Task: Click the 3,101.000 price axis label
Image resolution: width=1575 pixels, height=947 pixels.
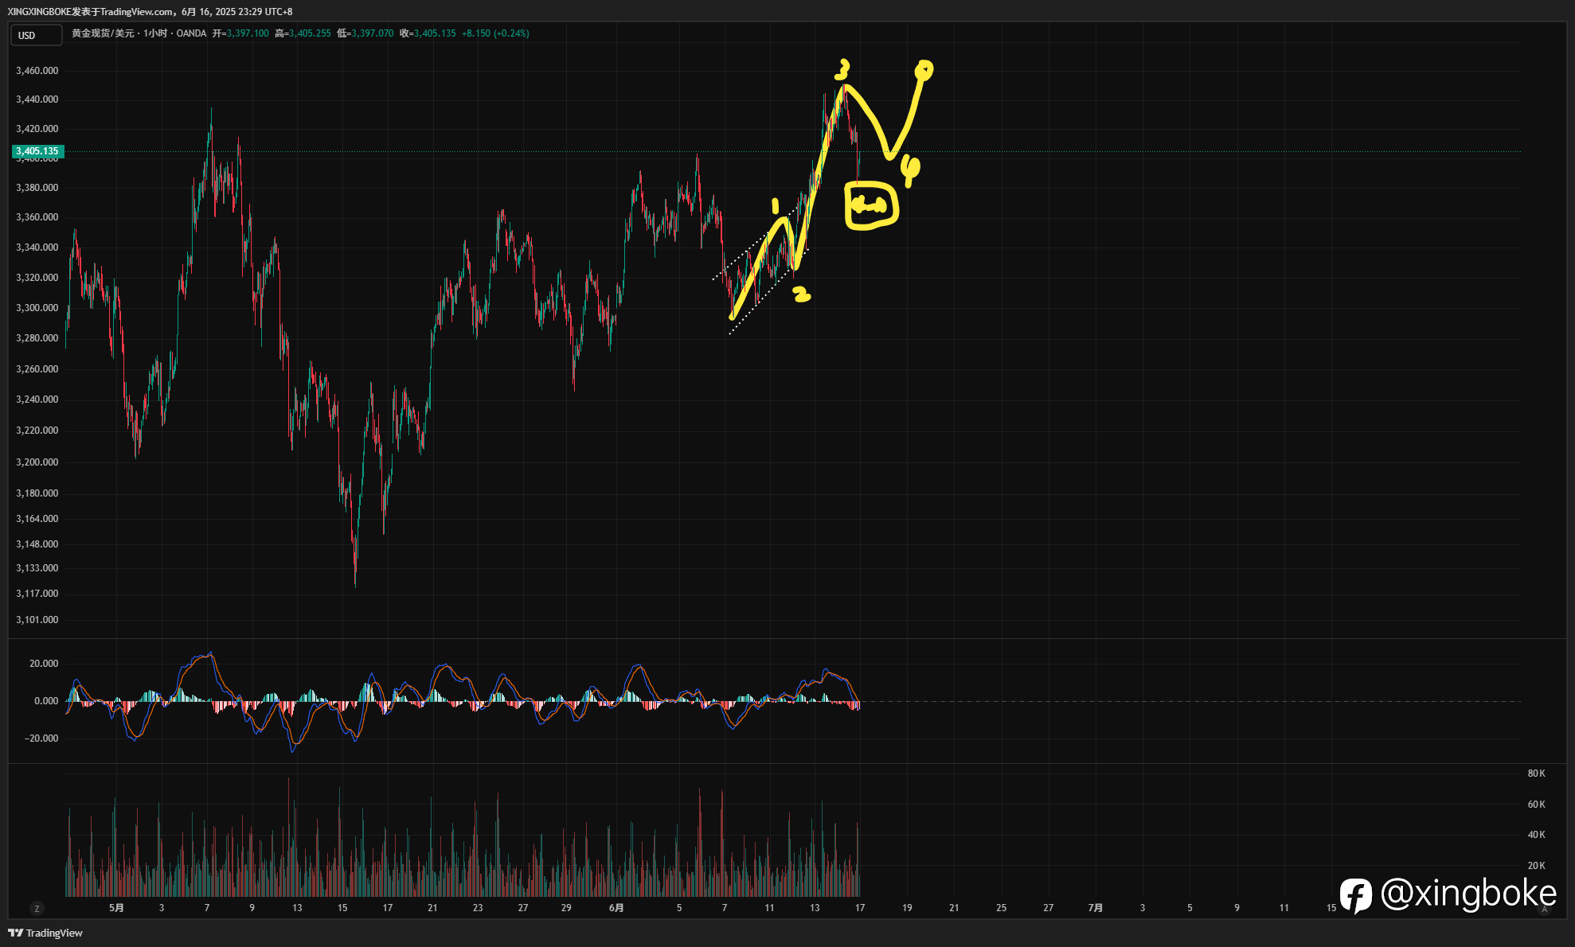Action: coord(37,620)
